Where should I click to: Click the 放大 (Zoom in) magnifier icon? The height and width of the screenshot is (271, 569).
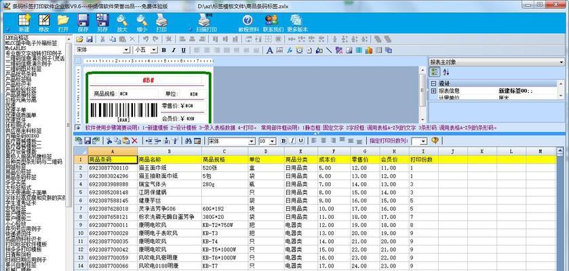pyautogui.click(x=122, y=20)
